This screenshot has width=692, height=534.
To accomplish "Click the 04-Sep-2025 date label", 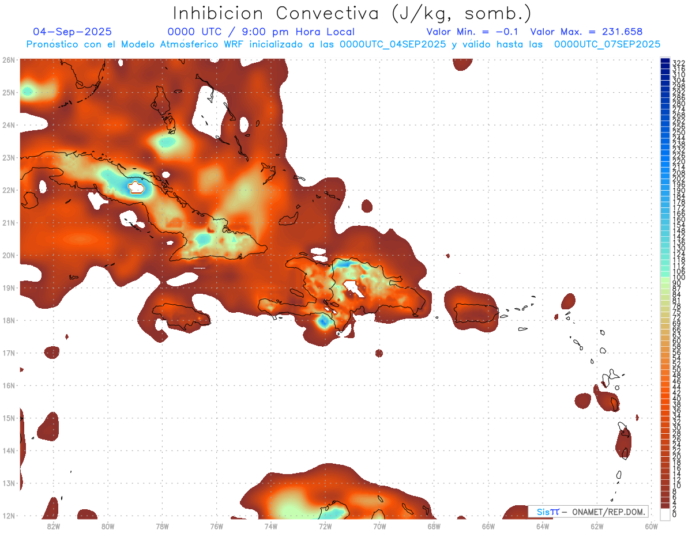I will coord(73,32).
